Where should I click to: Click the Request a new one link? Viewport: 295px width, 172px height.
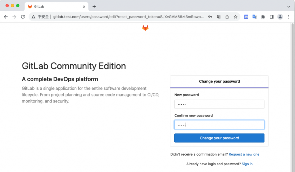tap(244, 154)
